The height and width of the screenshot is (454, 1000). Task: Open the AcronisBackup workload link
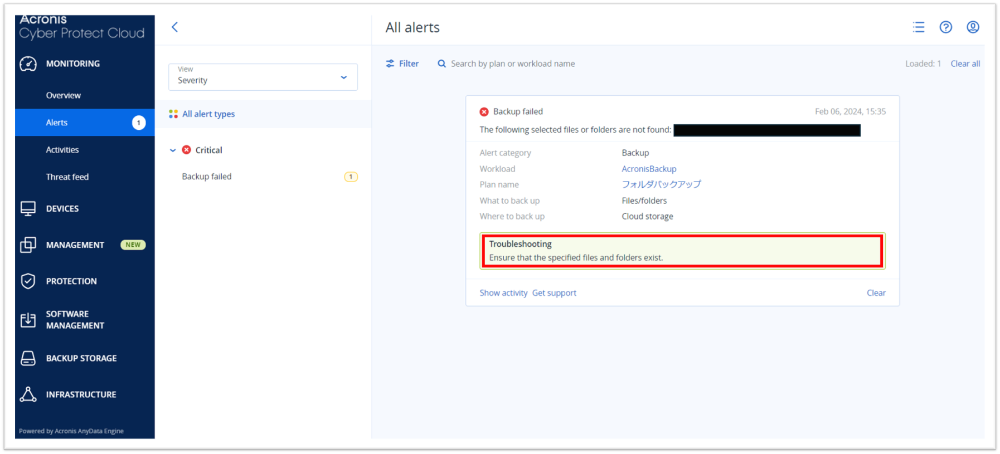click(649, 169)
